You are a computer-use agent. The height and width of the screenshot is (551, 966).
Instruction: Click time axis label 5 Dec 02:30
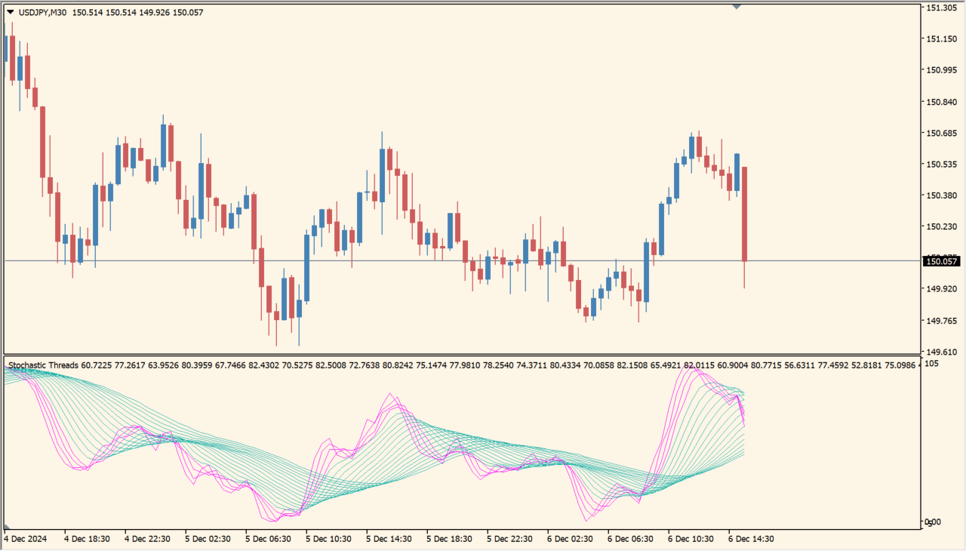(x=208, y=539)
